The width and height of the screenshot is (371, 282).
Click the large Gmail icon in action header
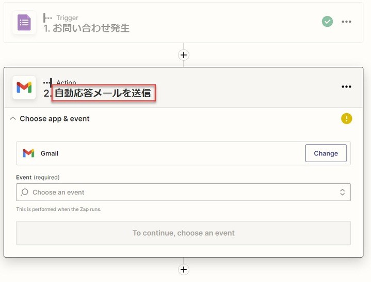point(24,87)
